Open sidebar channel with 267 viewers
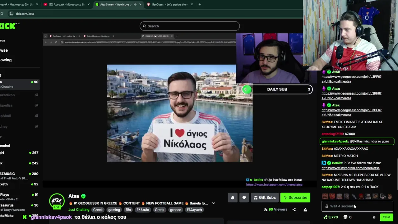The height and width of the screenshot is (224, 398). [19, 153]
